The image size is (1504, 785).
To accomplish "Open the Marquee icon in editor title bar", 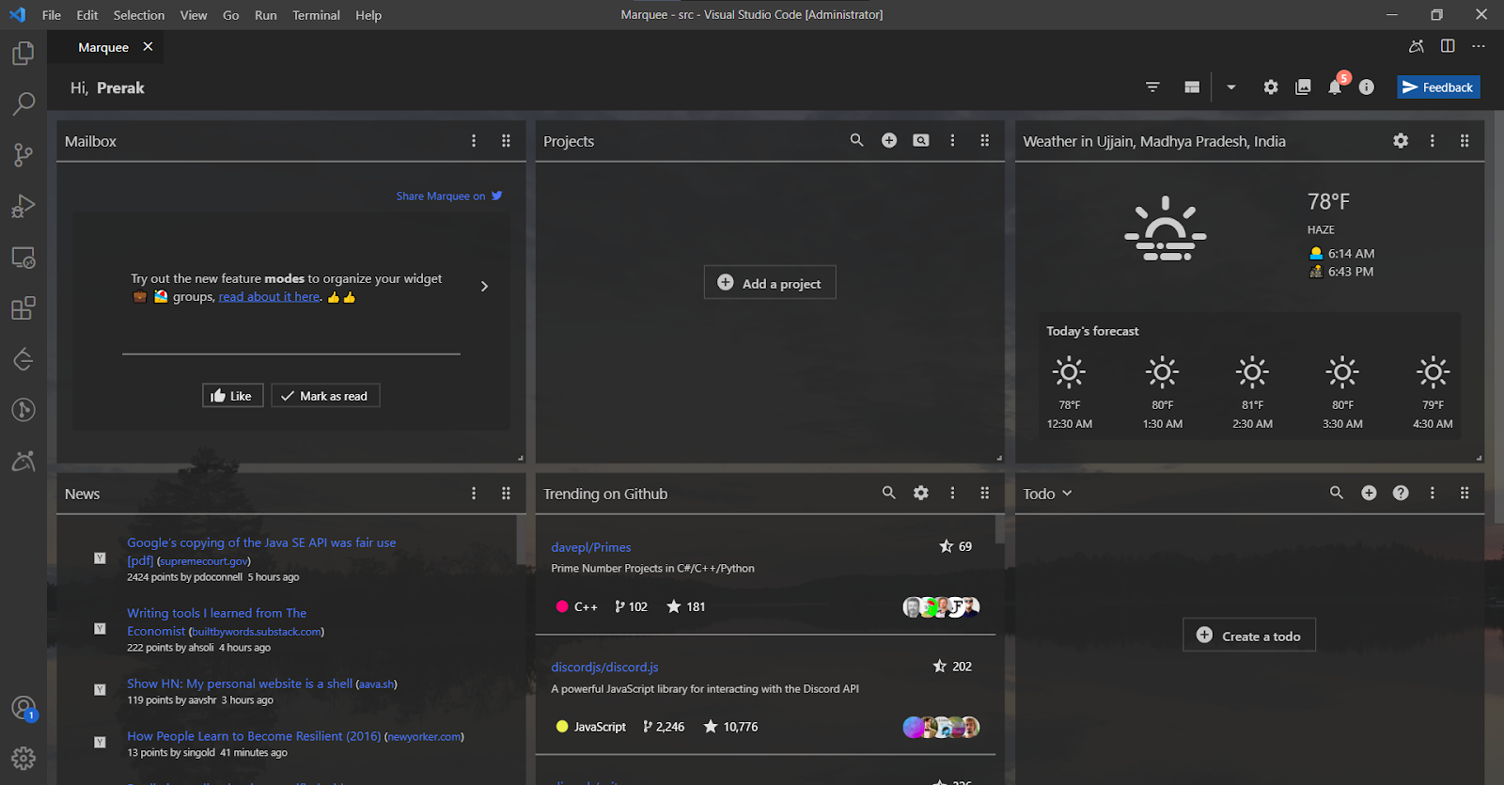I will [x=1416, y=46].
